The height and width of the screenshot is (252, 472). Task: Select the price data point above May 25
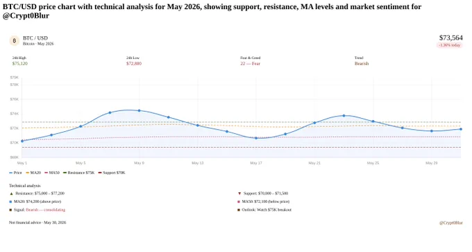click(x=373, y=121)
